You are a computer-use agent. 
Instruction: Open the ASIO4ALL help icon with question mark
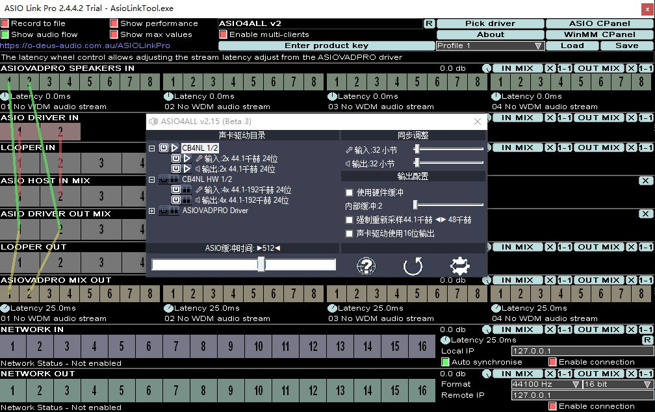[x=366, y=266]
